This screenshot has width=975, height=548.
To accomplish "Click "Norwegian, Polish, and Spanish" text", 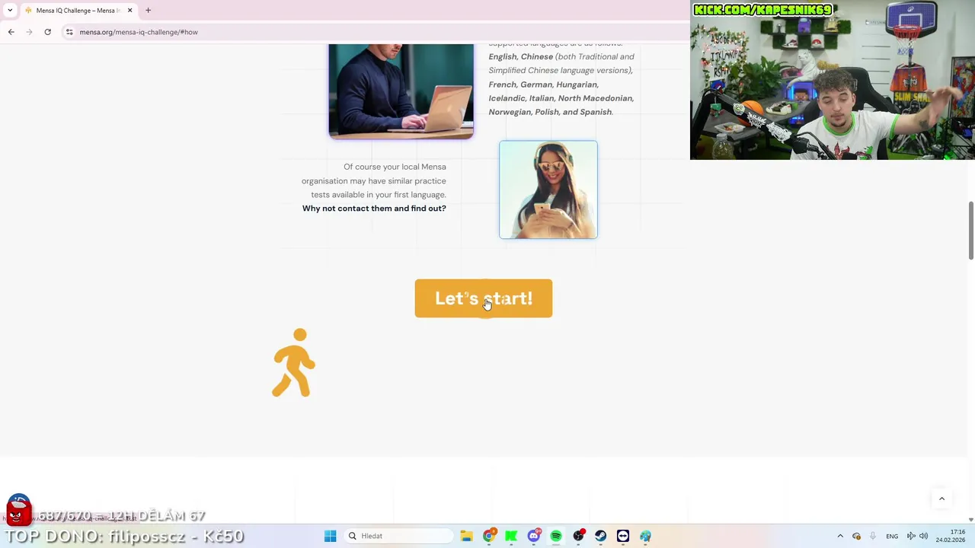I will 551,112.
